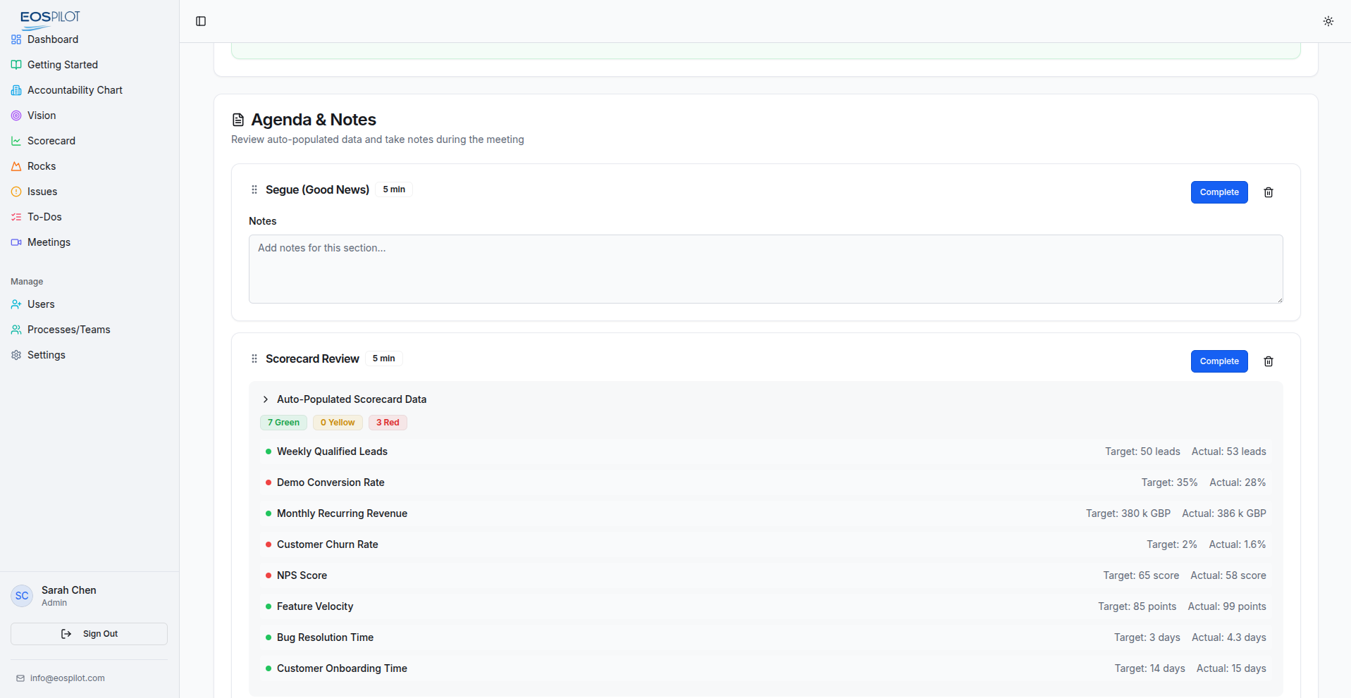Grab the Scorecard Review drag handle

point(254,359)
